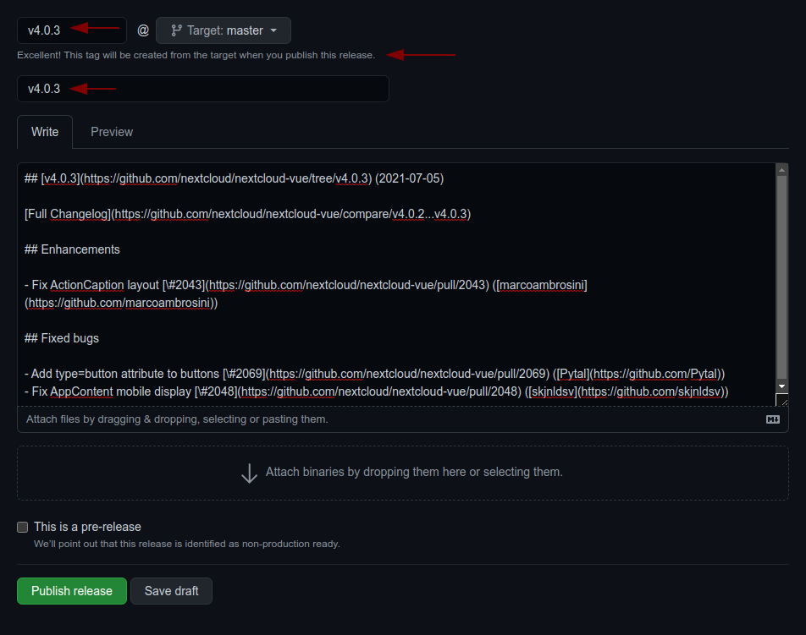Image resolution: width=806 pixels, height=635 pixels.
Task: Click inside the release description text area
Action: pos(396,285)
